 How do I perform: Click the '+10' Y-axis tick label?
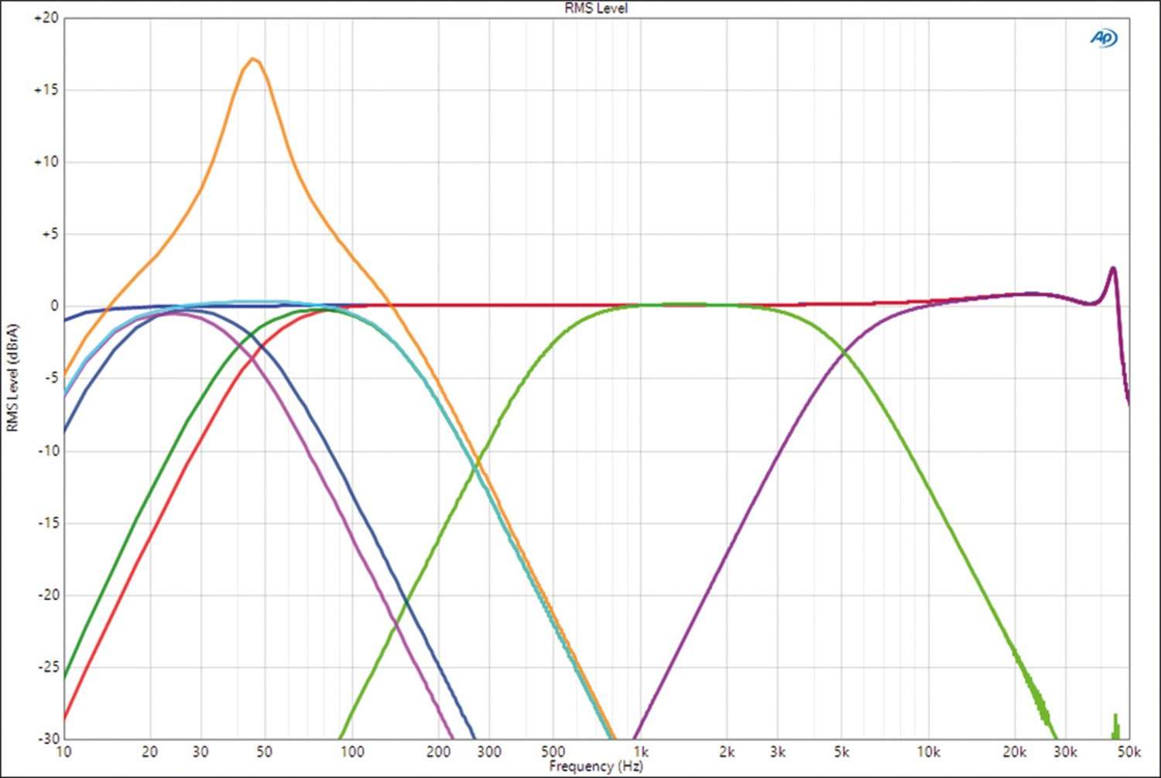click(x=46, y=162)
